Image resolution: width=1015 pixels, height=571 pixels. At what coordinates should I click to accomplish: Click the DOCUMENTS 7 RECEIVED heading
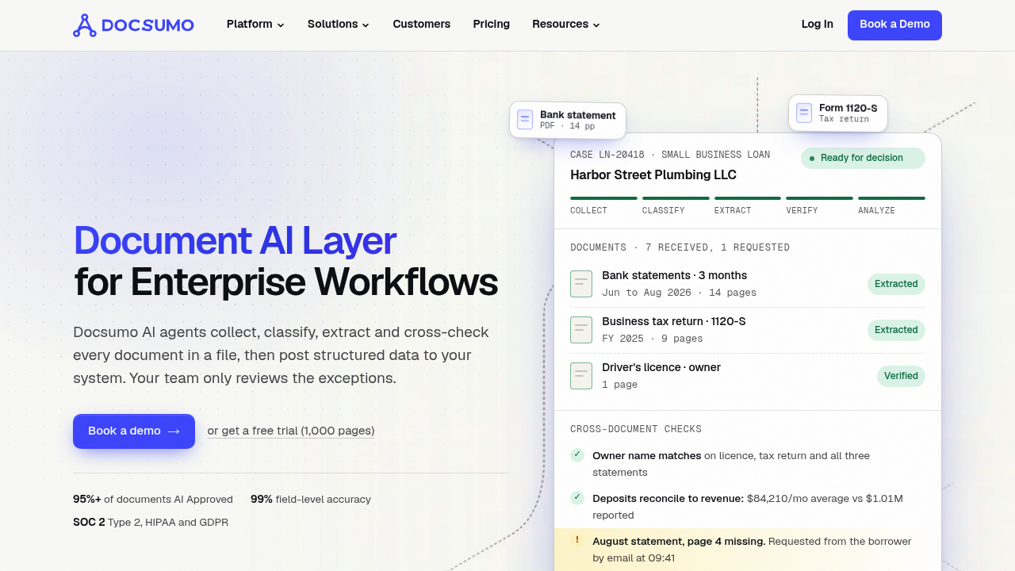(x=680, y=247)
